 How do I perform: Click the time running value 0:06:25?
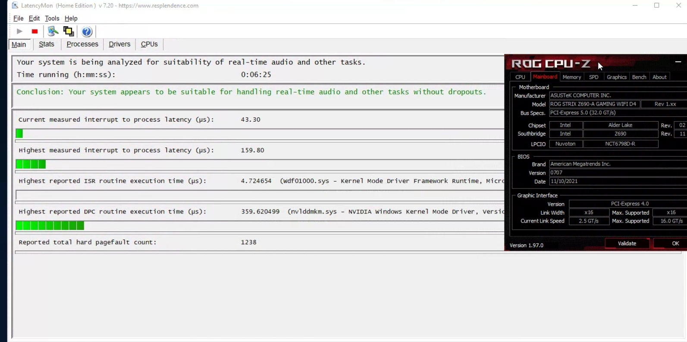pos(256,75)
